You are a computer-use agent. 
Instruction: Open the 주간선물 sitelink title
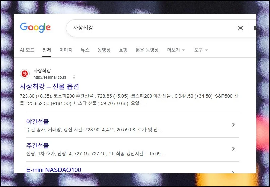[x=37, y=146]
